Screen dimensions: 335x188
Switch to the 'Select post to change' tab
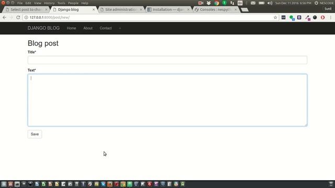pyautogui.click(x=26, y=9)
